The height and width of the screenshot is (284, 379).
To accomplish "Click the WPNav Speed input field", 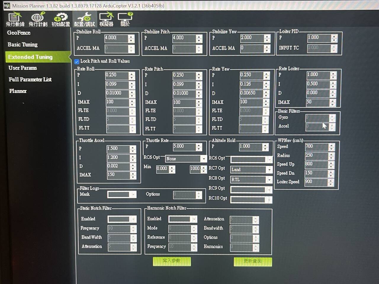I will pyautogui.click(x=316, y=146).
